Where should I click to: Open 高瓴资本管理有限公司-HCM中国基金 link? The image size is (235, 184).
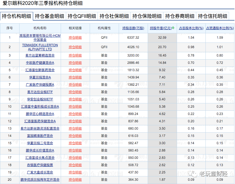(x=40, y=38)
